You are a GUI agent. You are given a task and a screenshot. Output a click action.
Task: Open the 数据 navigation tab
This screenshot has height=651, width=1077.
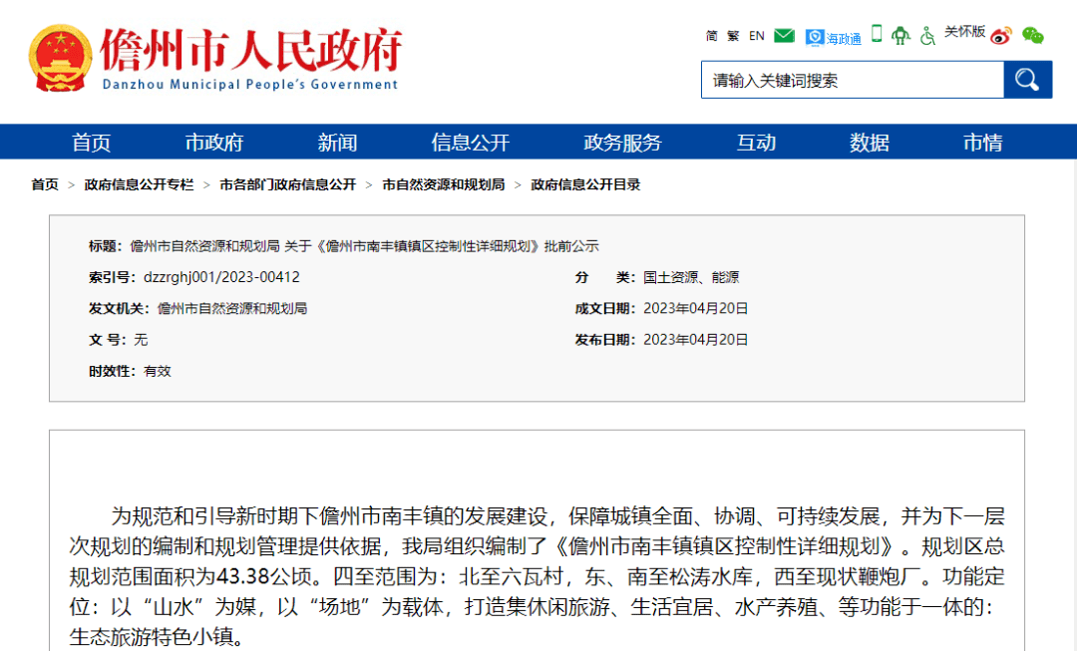pyautogui.click(x=870, y=143)
